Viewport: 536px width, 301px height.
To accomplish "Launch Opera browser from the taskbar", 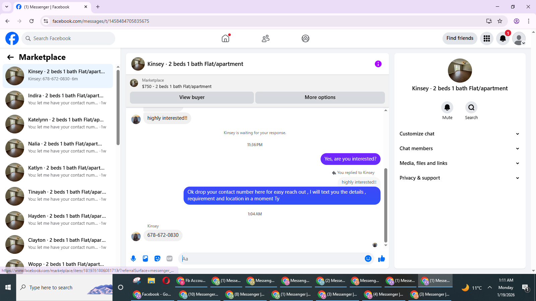I will tap(166, 281).
